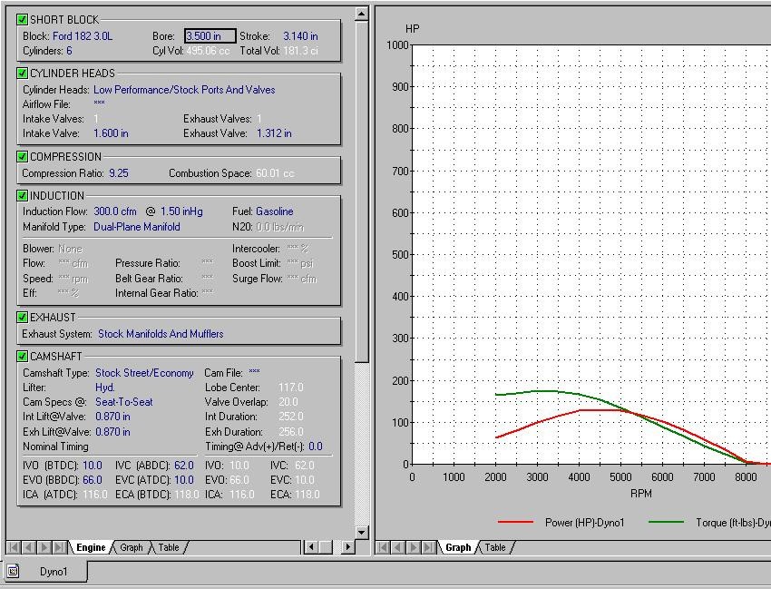Open Camshaft Type Stock Street/Economy dropdown

click(144, 373)
